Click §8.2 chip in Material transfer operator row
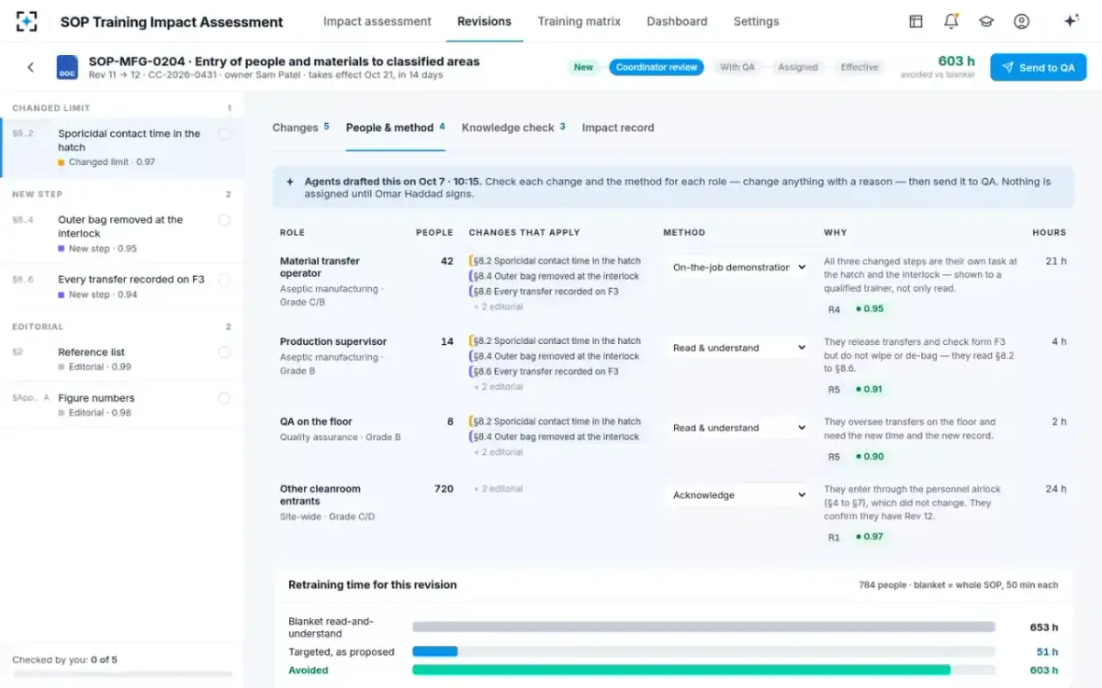 (x=556, y=261)
